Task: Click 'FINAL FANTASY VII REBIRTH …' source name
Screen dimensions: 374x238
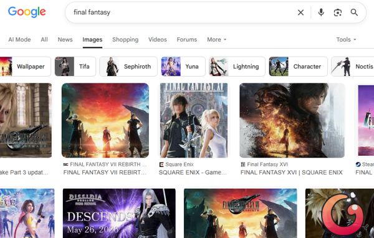Action: (108, 164)
